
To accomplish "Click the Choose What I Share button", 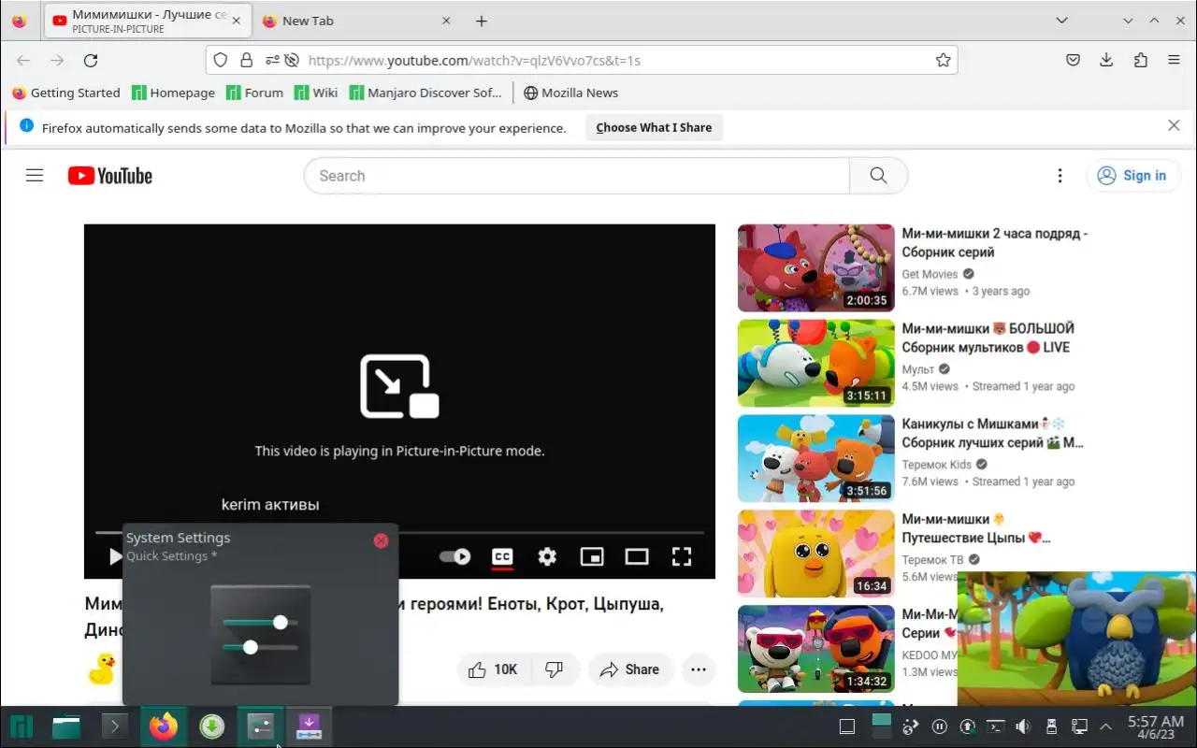I will click(x=654, y=127).
